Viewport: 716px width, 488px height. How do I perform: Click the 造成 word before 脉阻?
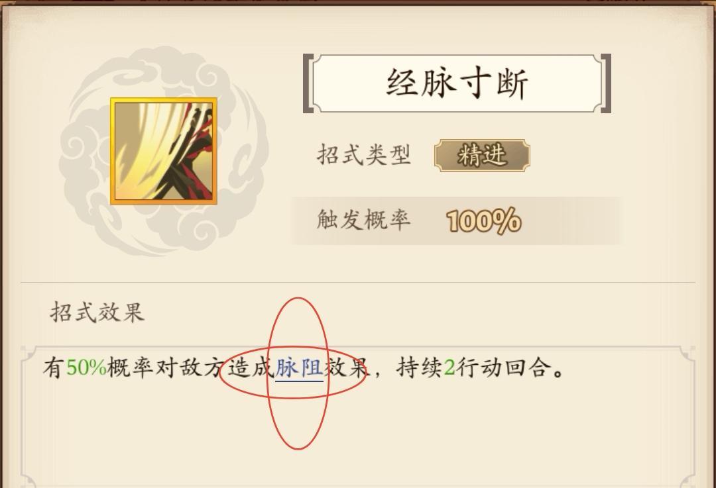(x=251, y=367)
